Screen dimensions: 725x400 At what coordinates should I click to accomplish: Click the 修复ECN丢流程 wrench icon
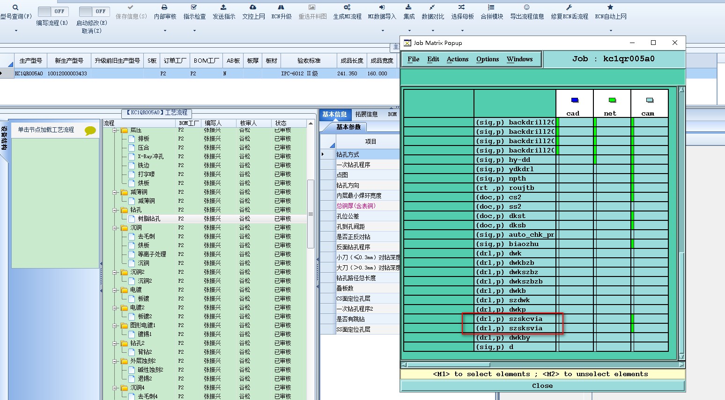coord(569,7)
